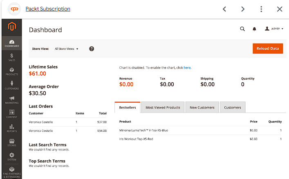The width and height of the screenshot is (289, 179).
Task: Switch to the New Customers tab
Action: pos(202,107)
